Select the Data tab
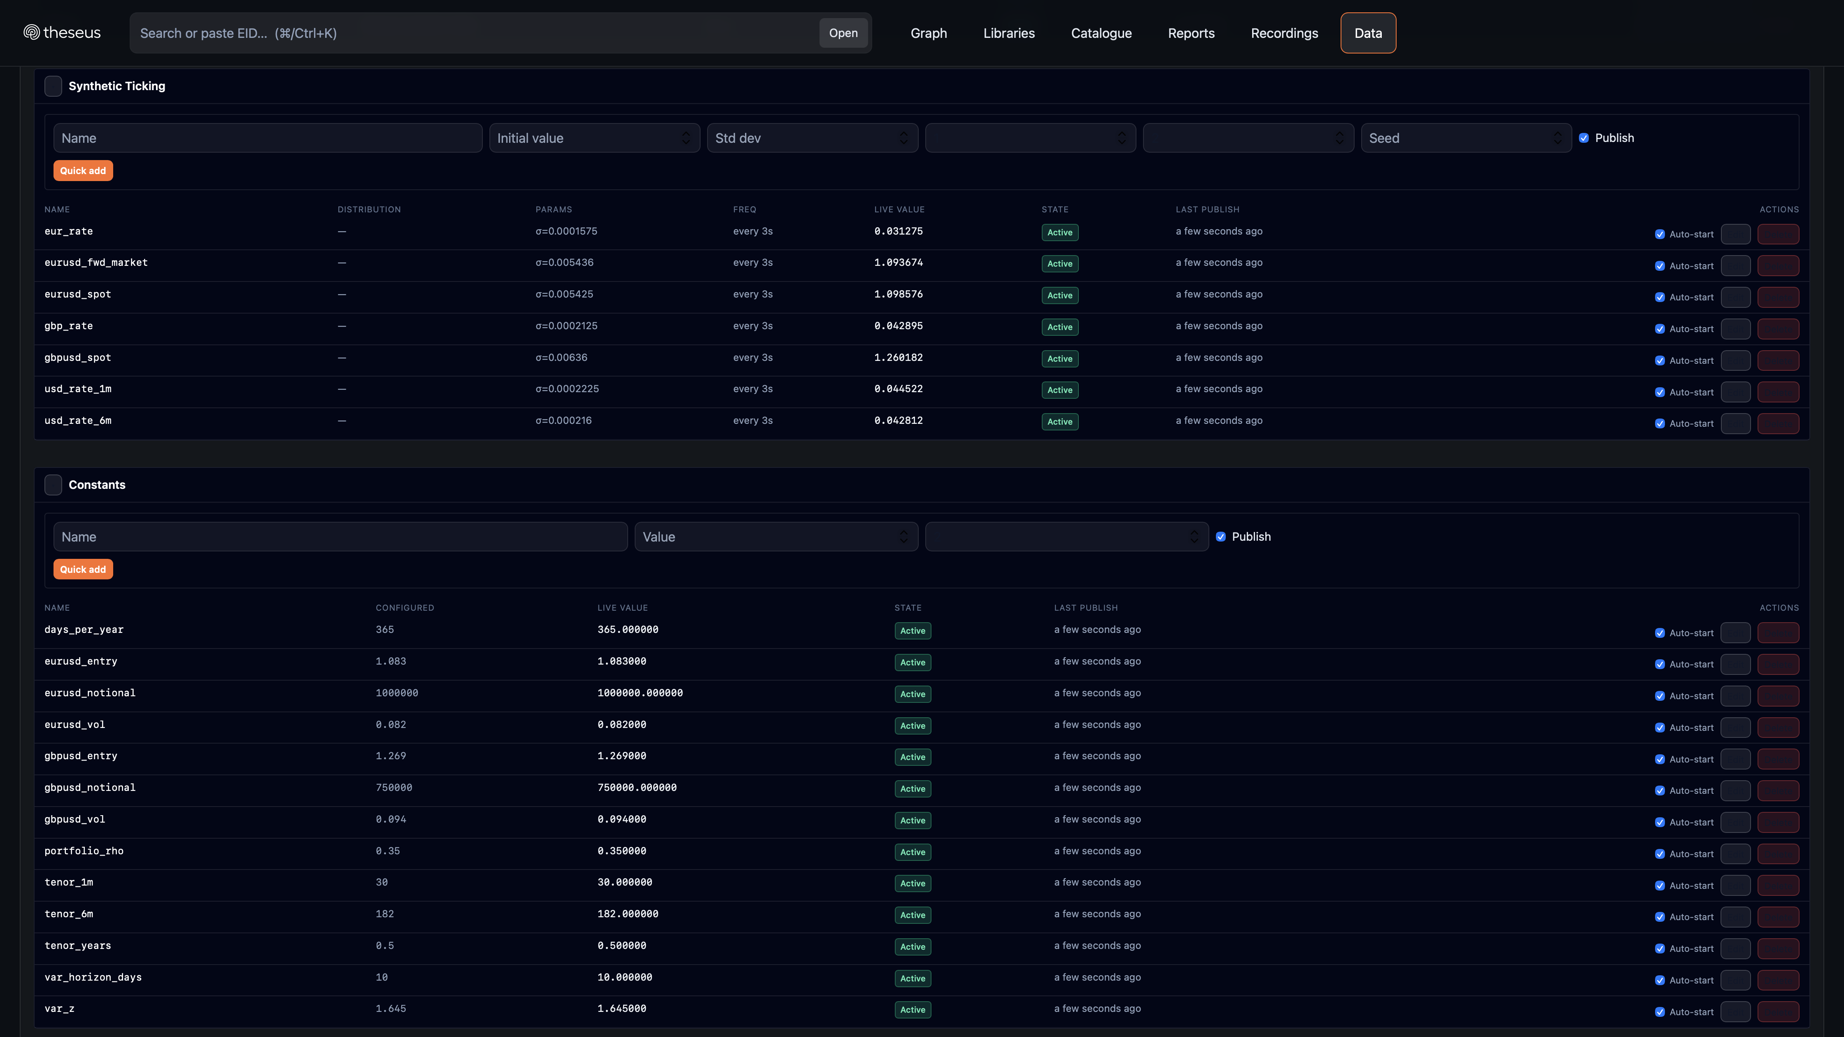 point(1368,33)
